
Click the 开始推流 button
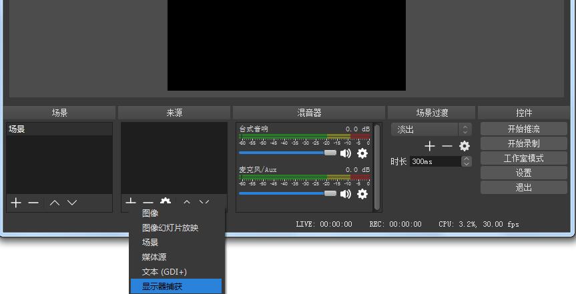[x=523, y=129]
